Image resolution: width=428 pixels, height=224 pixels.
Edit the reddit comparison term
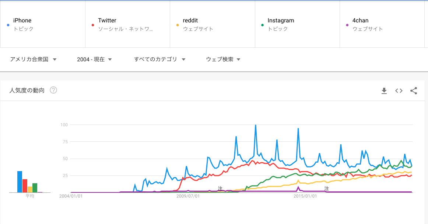click(x=212, y=24)
